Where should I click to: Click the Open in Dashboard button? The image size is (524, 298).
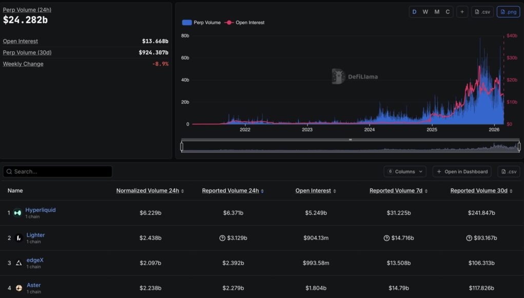click(x=462, y=172)
